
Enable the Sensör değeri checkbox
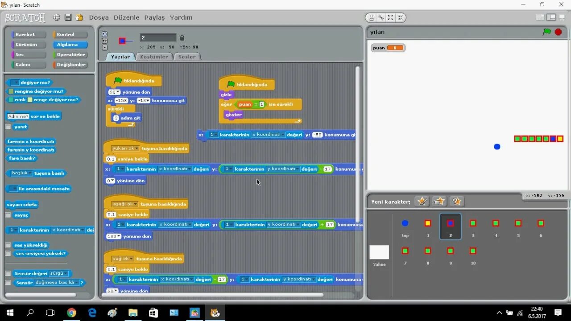click(x=8, y=273)
